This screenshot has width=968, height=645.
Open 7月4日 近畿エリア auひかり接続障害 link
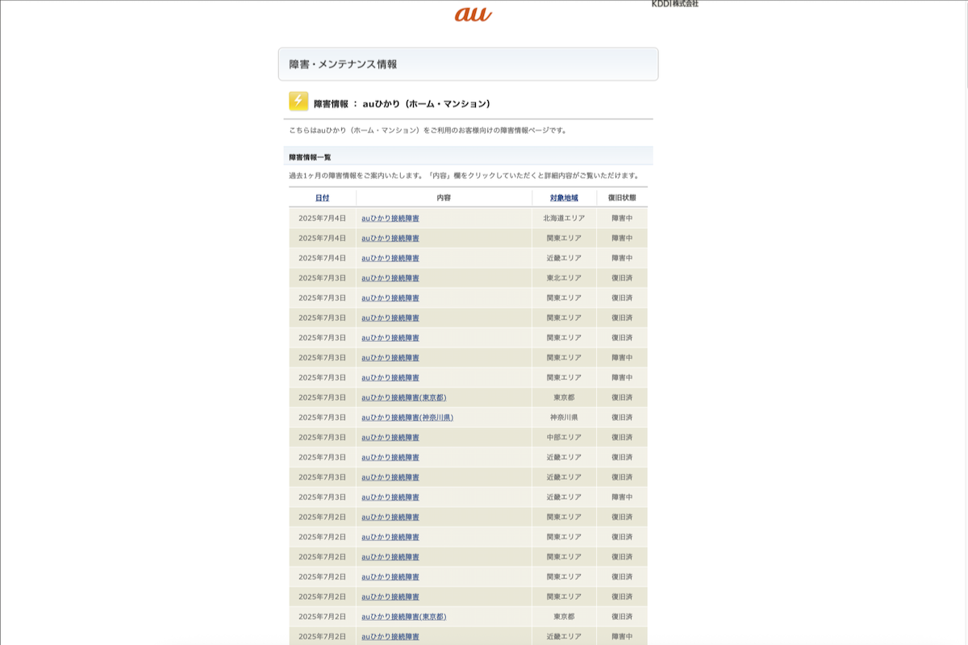390,258
